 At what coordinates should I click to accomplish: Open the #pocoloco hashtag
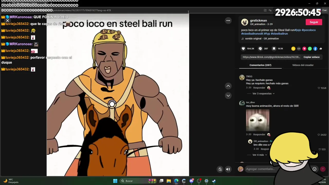tap(309, 30)
